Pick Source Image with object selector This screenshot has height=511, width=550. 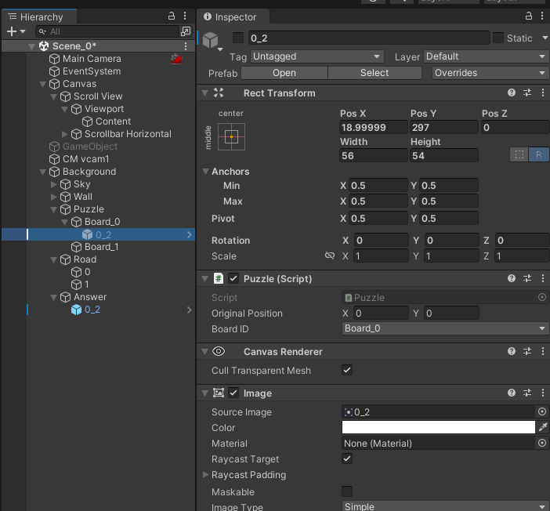point(542,411)
